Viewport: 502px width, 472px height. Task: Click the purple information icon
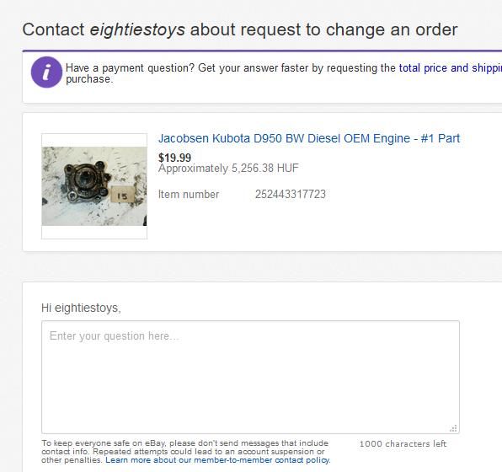coord(46,72)
